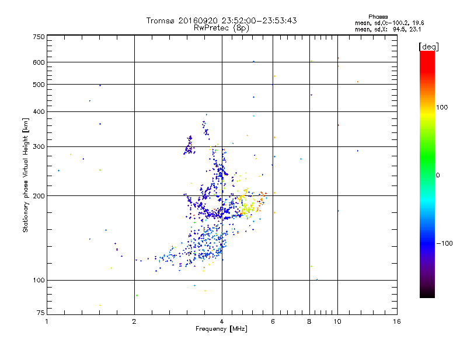Click the colorbar tick label "100"
467x350 pixels.
[442, 107]
